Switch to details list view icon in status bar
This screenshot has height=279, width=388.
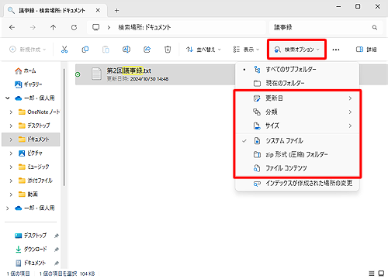(x=372, y=274)
